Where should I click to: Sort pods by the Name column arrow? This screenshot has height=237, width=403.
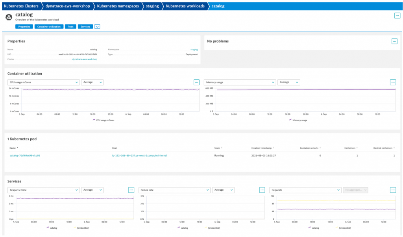(17, 148)
